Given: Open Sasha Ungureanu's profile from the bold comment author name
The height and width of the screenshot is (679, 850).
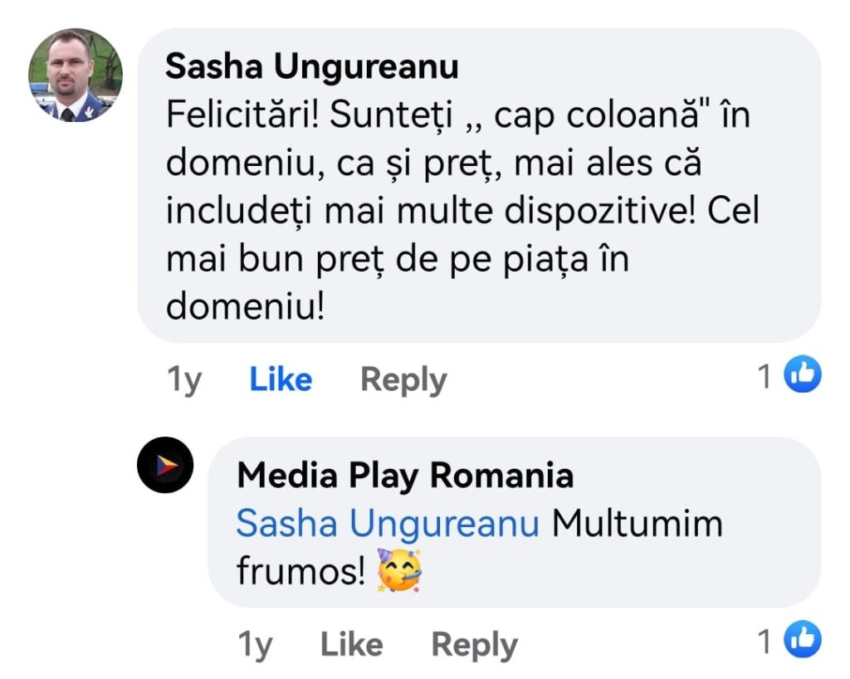Looking at the screenshot, I should pos(311,67).
